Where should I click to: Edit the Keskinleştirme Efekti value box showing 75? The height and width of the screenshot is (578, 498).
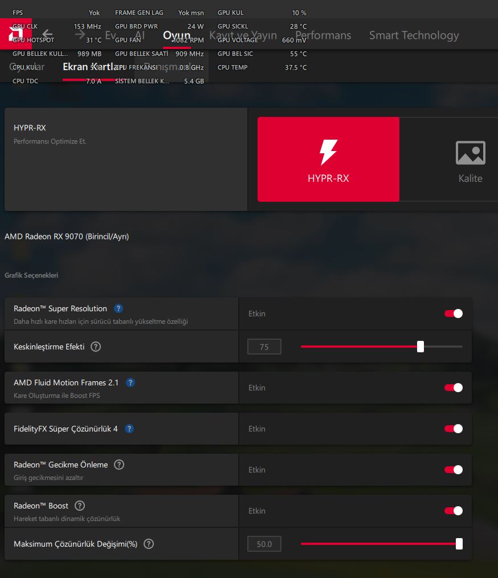pyautogui.click(x=264, y=347)
